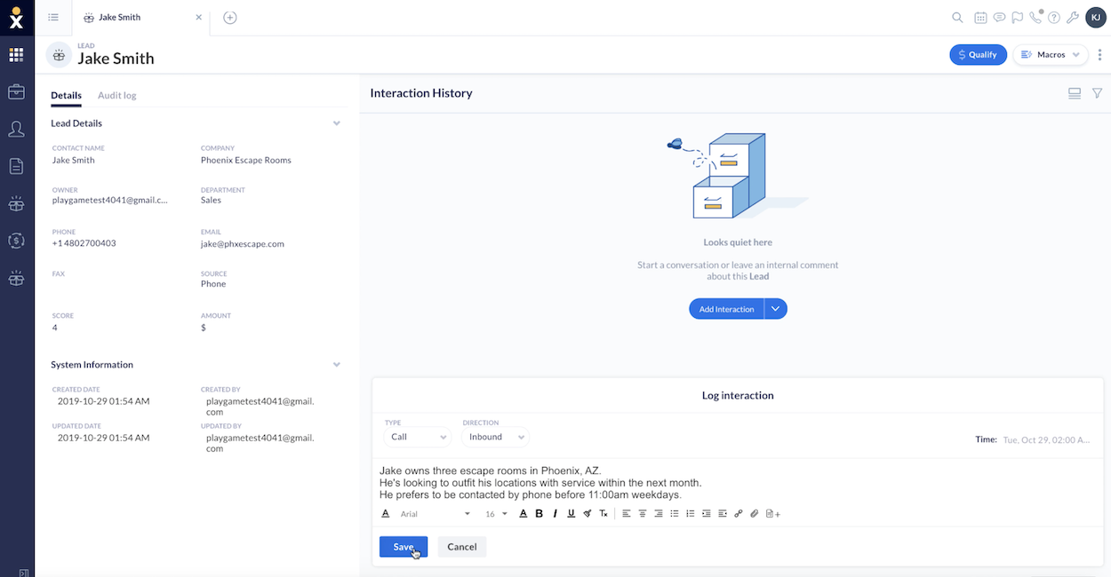This screenshot has height=577, width=1111.
Task: Open the arrow beside Add Interaction
Action: click(775, 309)
